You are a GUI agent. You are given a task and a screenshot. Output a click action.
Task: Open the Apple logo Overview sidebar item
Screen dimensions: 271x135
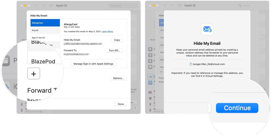(x=150, y=49)
